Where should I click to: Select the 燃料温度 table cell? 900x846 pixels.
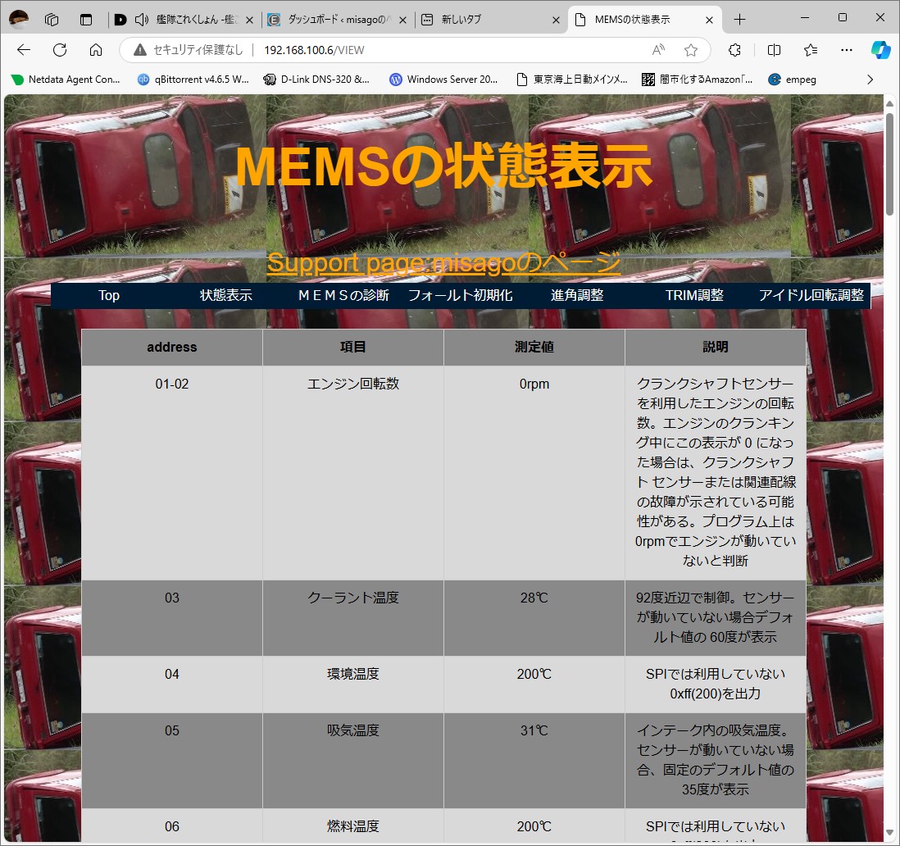tap(353, 826)
